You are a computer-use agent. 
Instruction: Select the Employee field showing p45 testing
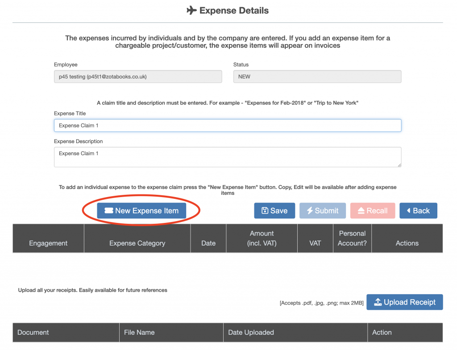138,77
